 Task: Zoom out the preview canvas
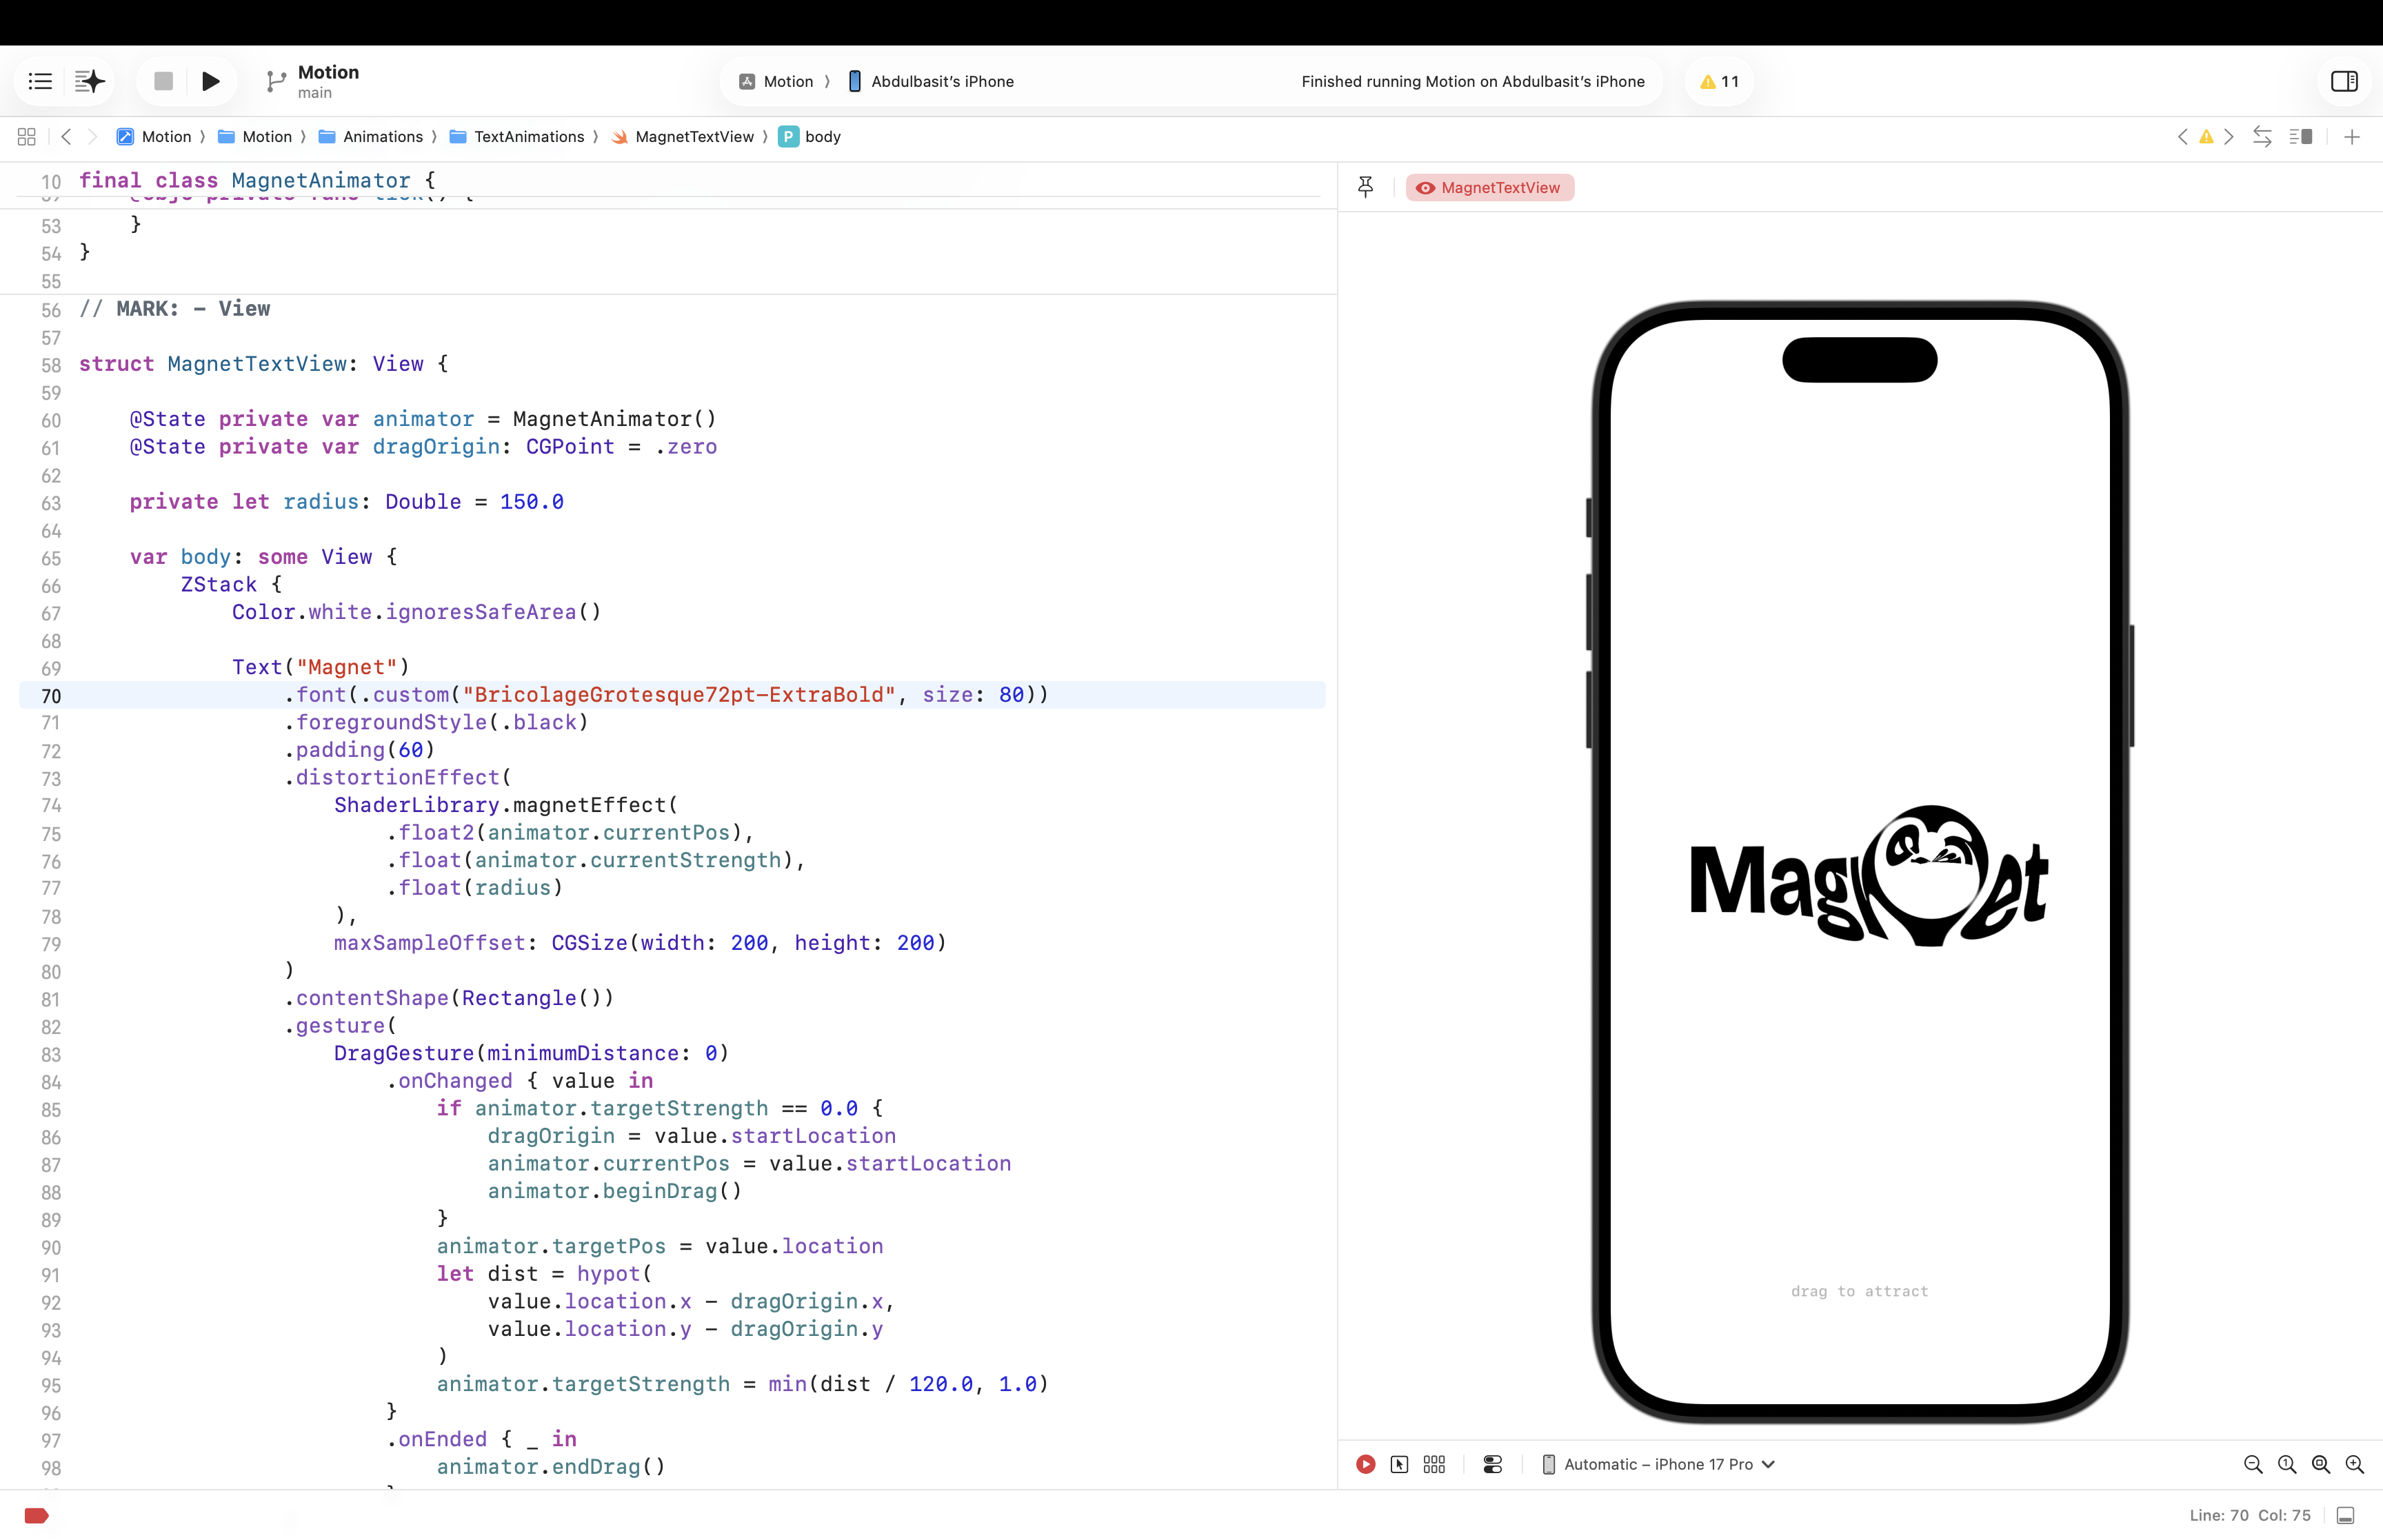pyautogui.click(x=2253, y=1464)
